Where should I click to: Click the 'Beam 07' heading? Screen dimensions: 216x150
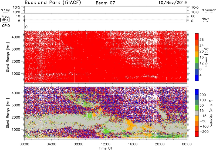tap(105, 3)
